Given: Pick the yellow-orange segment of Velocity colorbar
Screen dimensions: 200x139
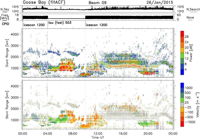Looking at the screenshot, I should pyautogui.click(x=182, y=109).
